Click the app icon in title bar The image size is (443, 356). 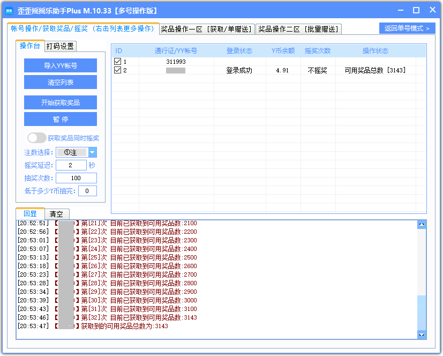pos(9,11)
